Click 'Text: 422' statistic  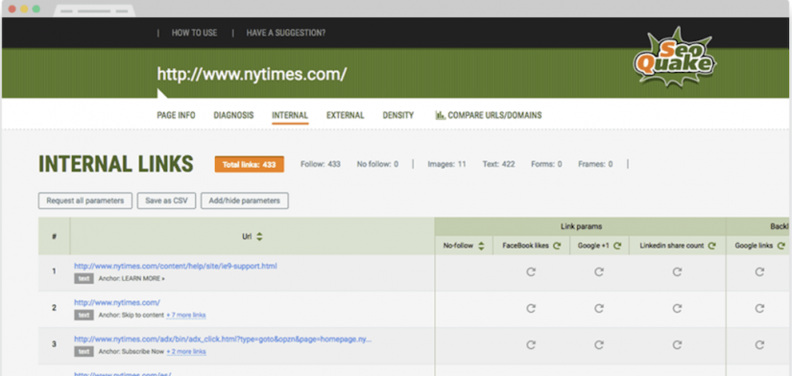(x=498, y=164)
